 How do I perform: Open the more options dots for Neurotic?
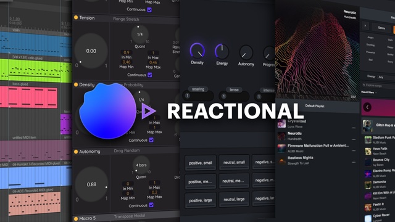pos(354,139)
